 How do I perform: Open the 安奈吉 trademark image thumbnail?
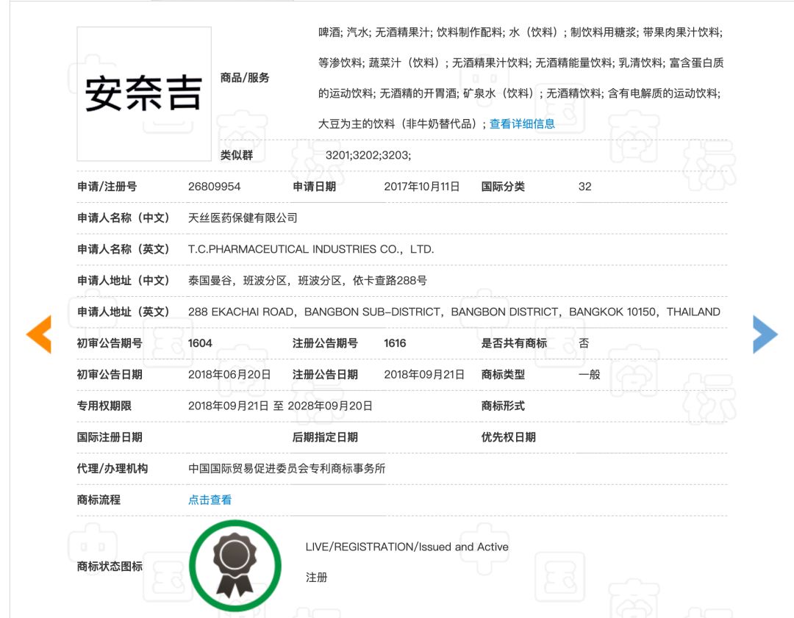click(x=144, y=94)
